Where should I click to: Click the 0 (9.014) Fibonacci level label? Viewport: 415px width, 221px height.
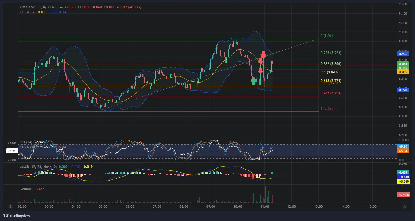(x=327, y=36)
